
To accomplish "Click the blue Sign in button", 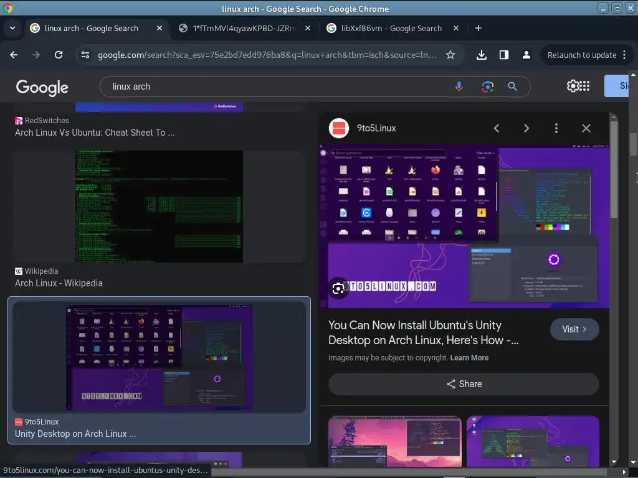I will point(617,86).
